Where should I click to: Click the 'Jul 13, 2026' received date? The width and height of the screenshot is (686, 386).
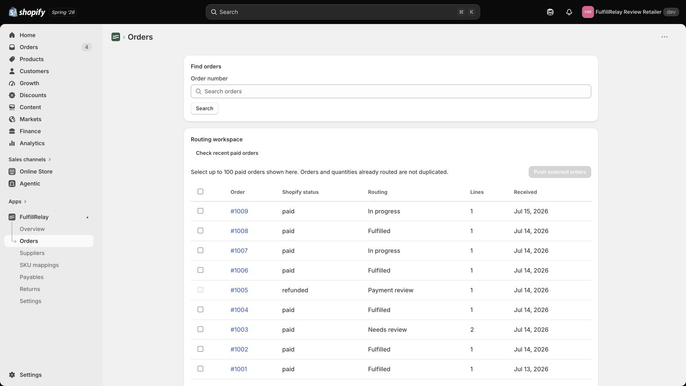coord(531,369)
